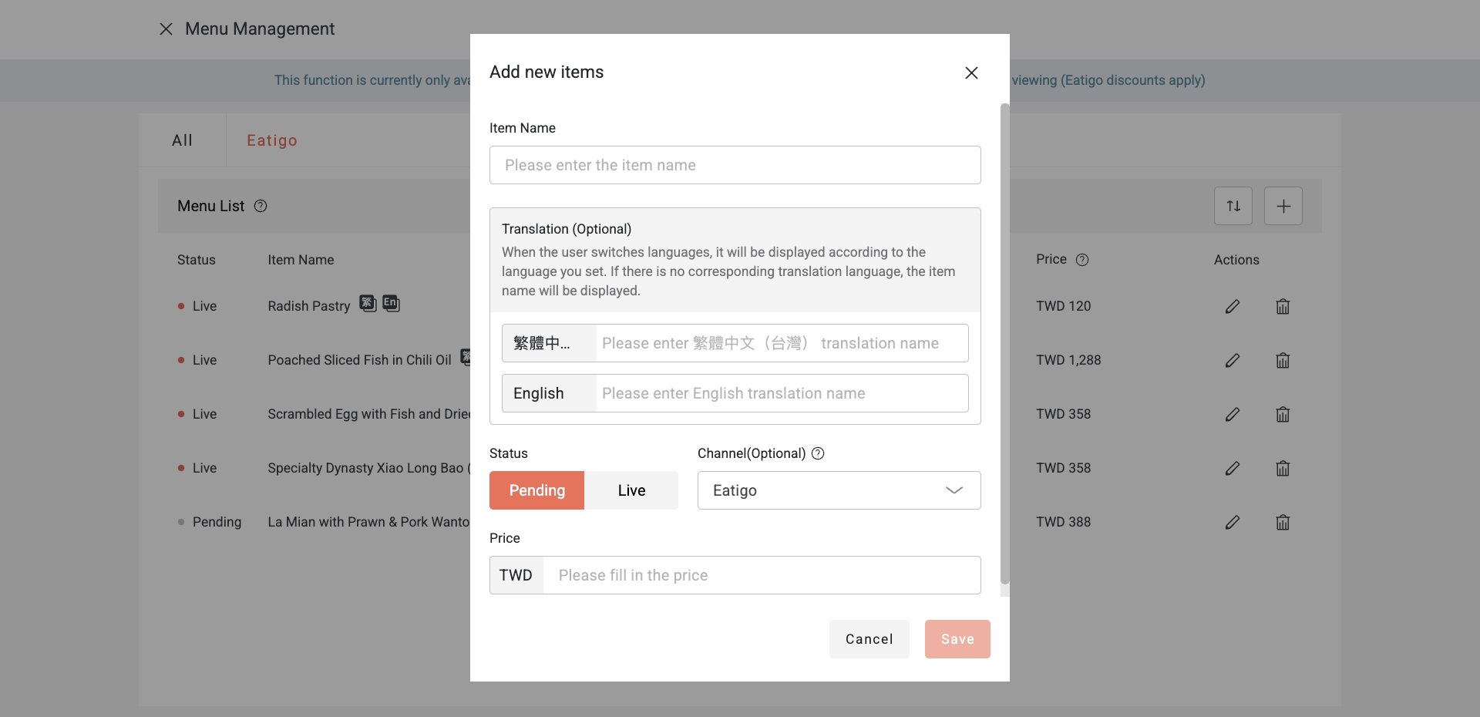The width and height of the screenshot is (1480, 717).
Task: Set the new item status to Live
Action: pos(631,490)
